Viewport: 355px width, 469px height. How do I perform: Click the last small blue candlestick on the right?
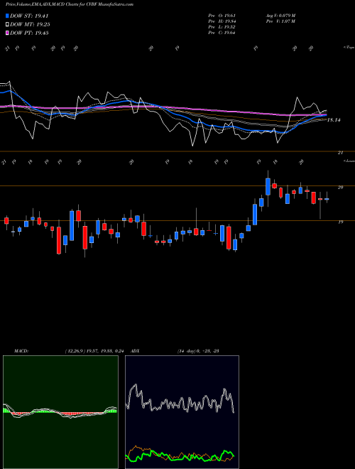[x=327, y=199]
